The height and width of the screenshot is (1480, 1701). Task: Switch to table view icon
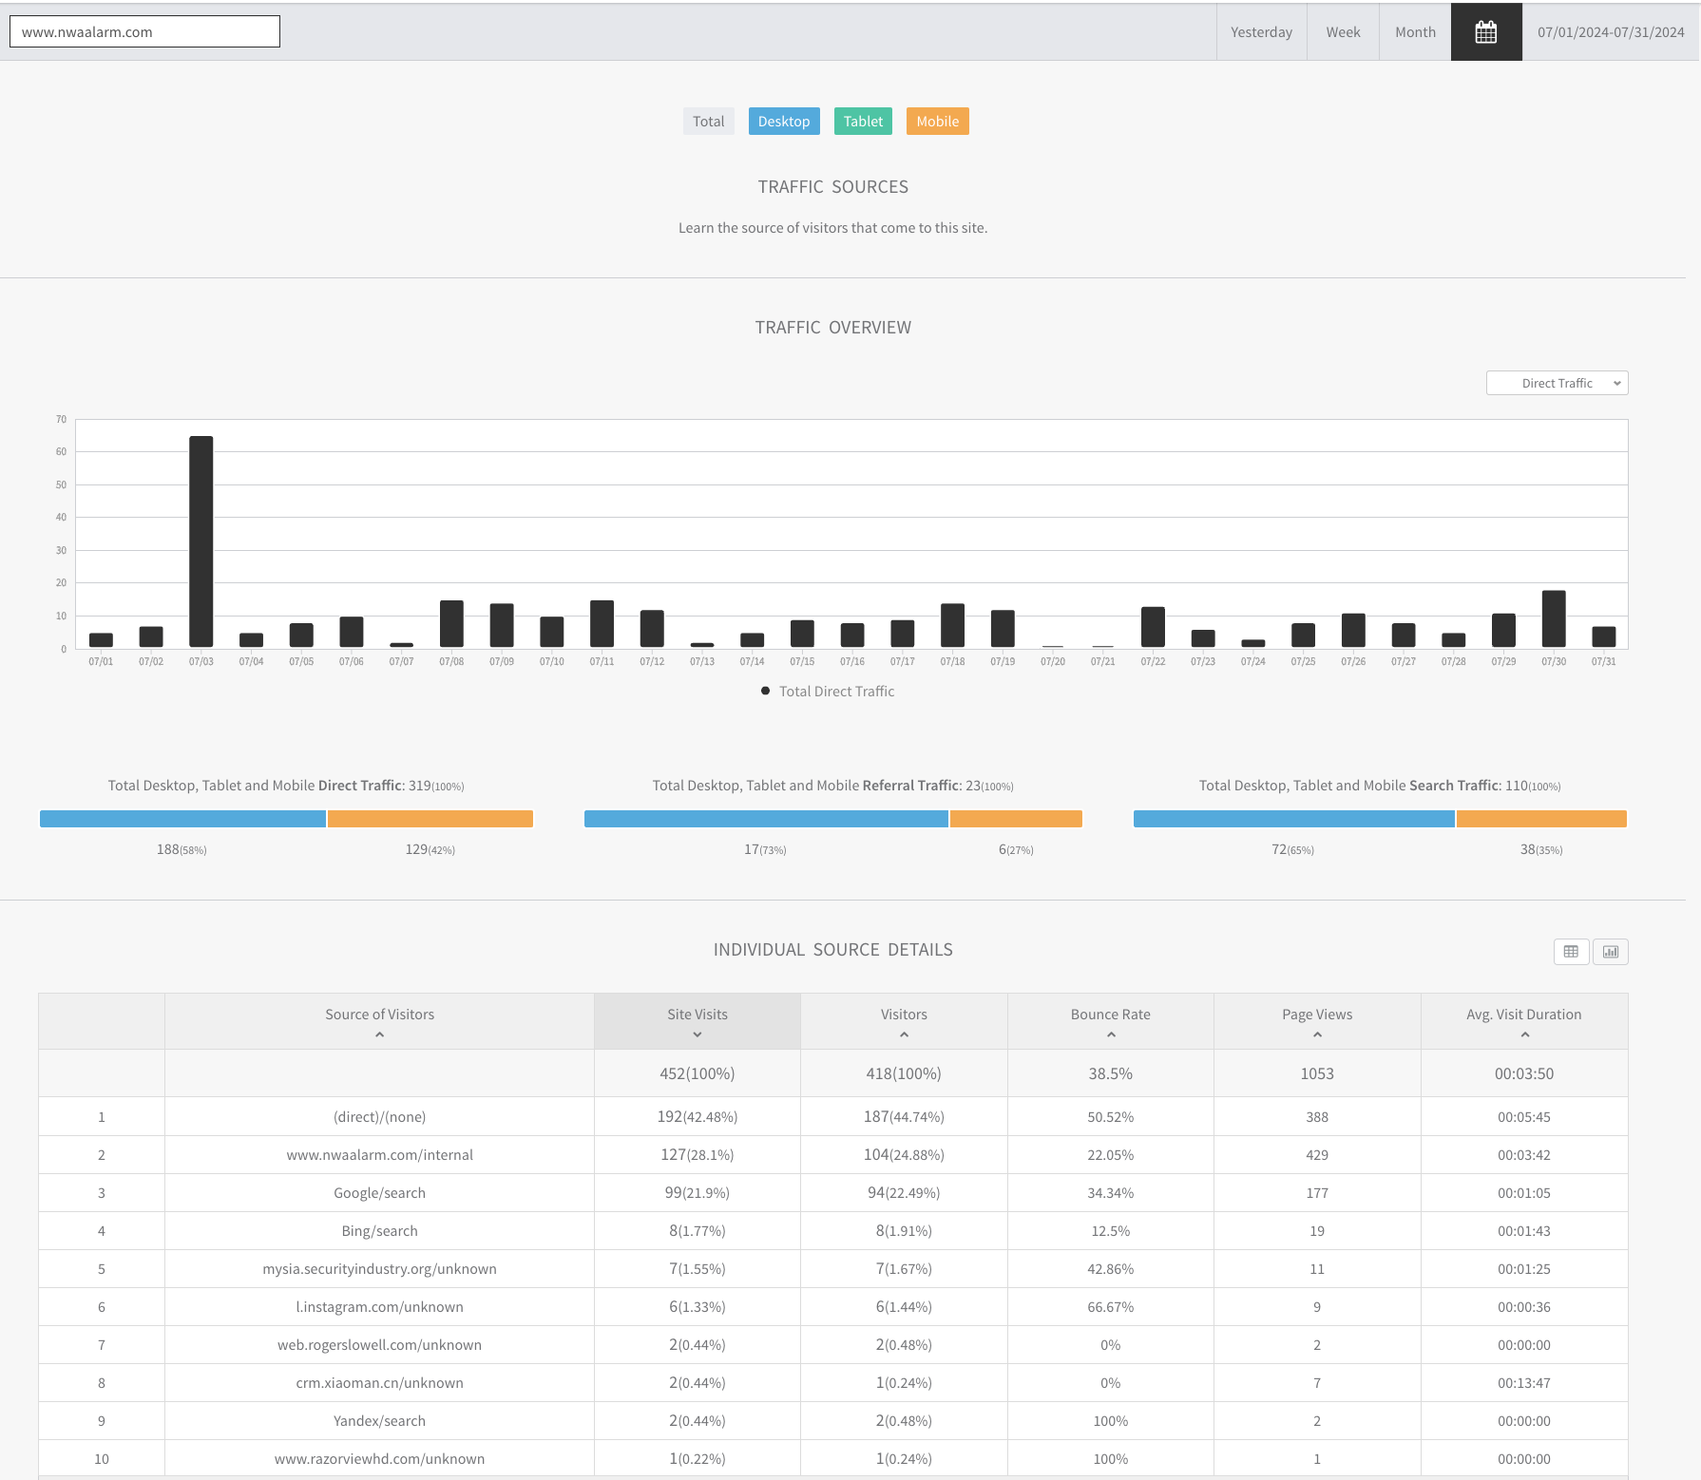point(1571,952)
